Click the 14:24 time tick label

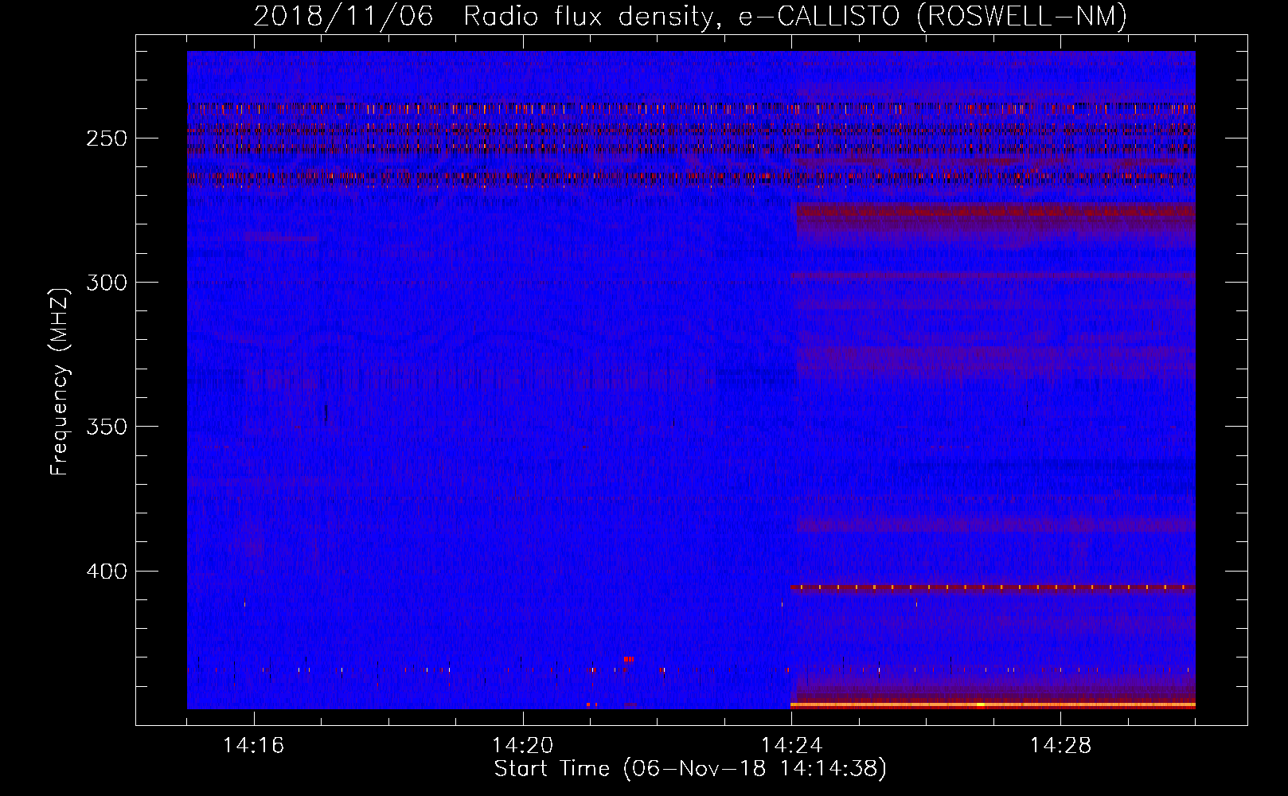coord(791,746)
